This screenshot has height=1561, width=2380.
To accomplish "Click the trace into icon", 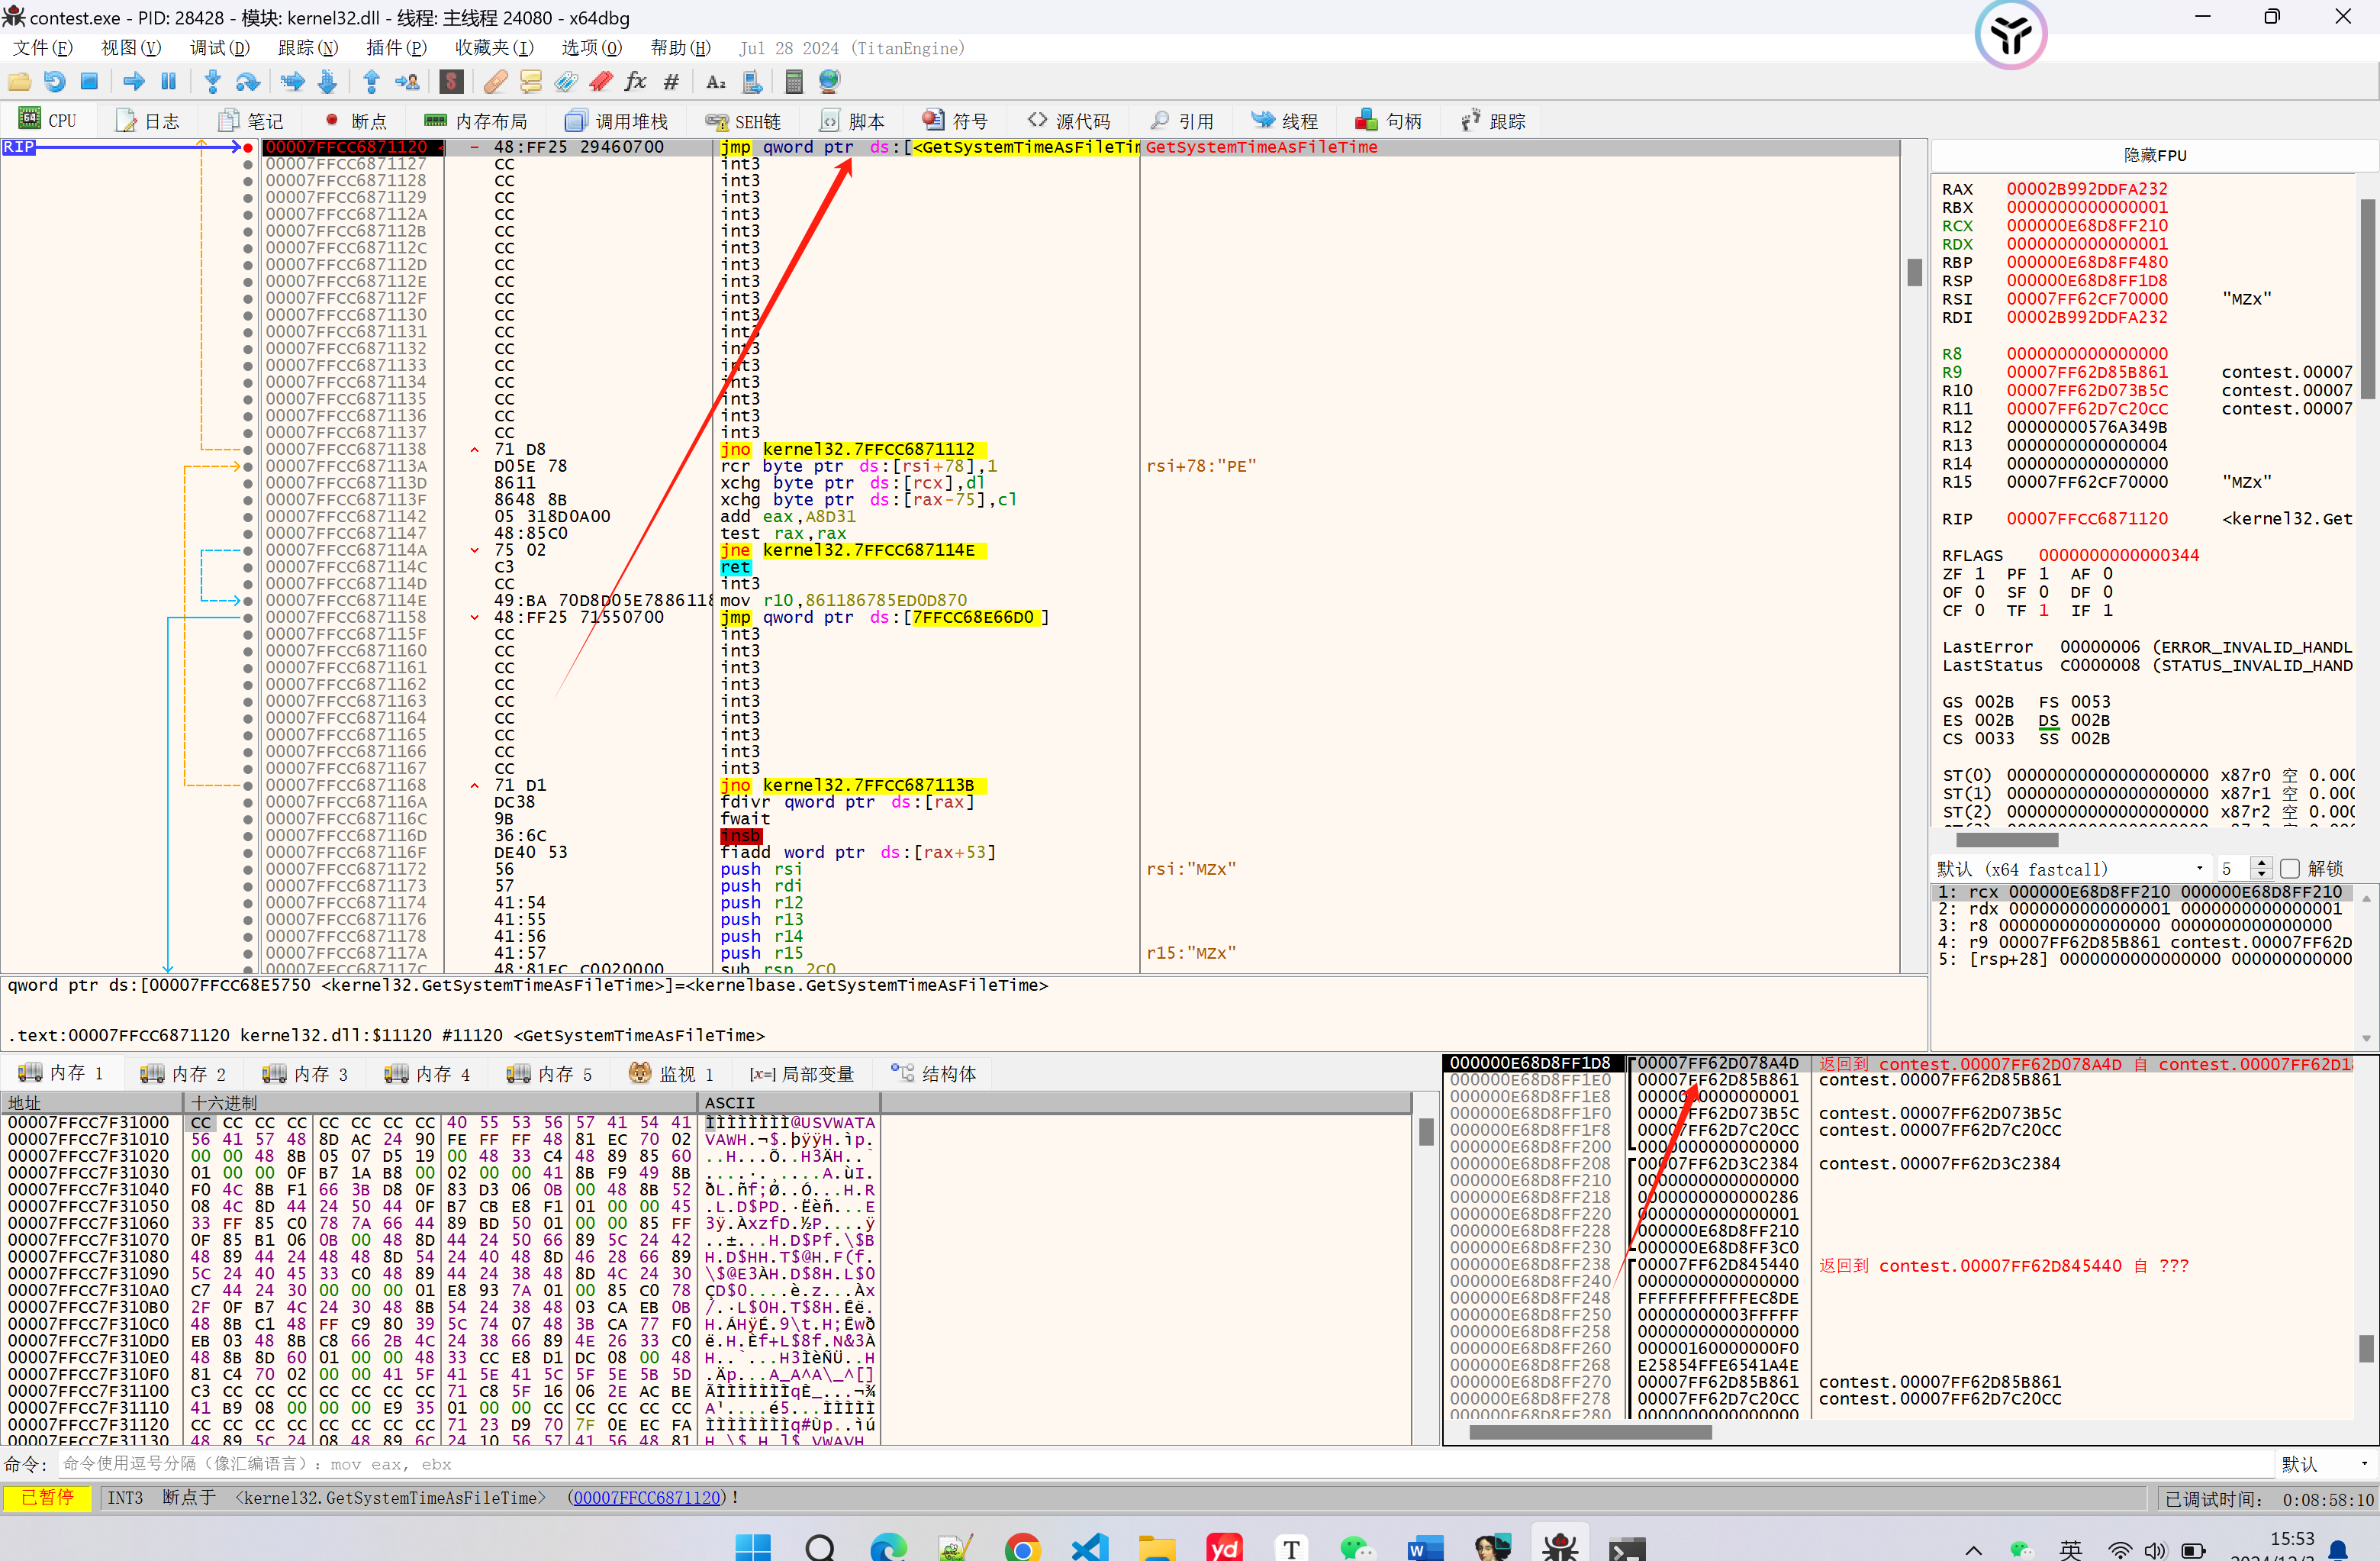I will pos(292,82).
